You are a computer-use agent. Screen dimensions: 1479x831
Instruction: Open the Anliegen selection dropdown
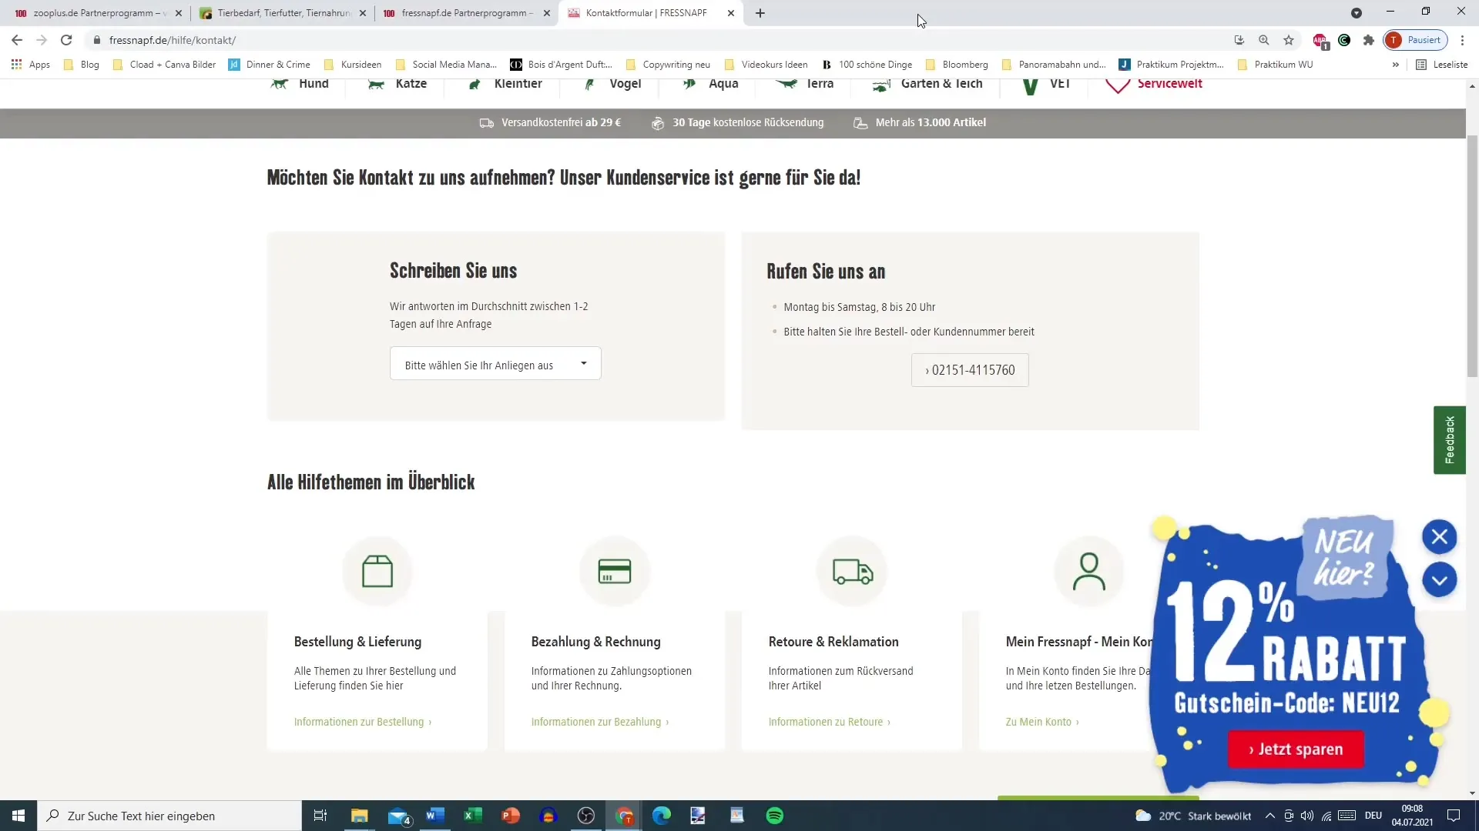[x=495, y=364]
